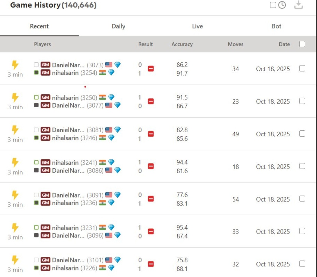Click the clock history icon
317x277 pixels.
pos(282,5)
